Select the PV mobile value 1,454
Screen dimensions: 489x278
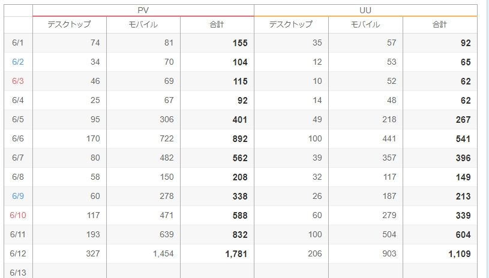(x=163, y=253)
